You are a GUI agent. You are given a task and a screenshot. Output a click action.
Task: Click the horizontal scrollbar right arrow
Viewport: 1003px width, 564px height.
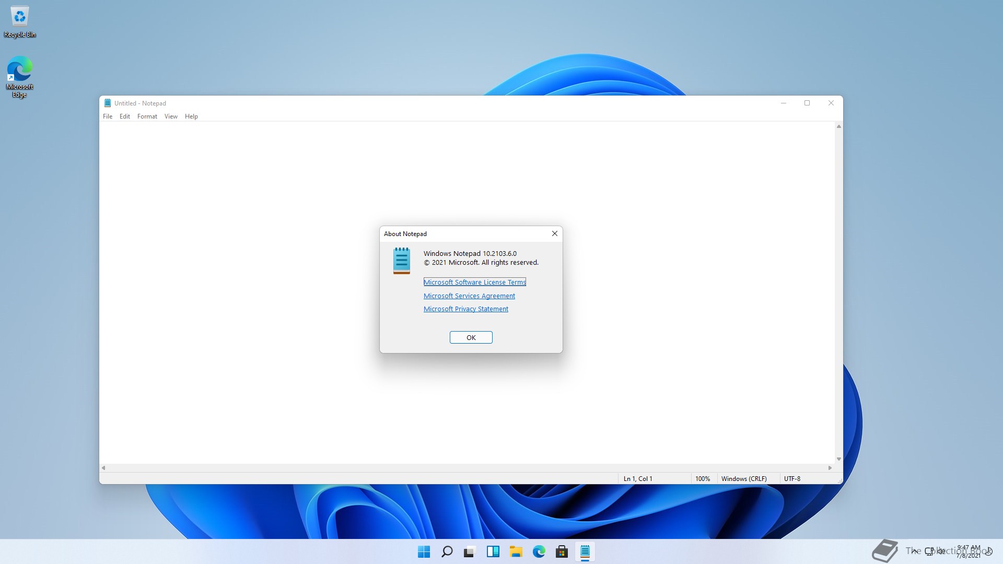tap(830, 468)
